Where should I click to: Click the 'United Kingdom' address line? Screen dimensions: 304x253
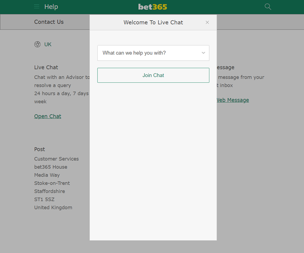click(x=53, y=208)
